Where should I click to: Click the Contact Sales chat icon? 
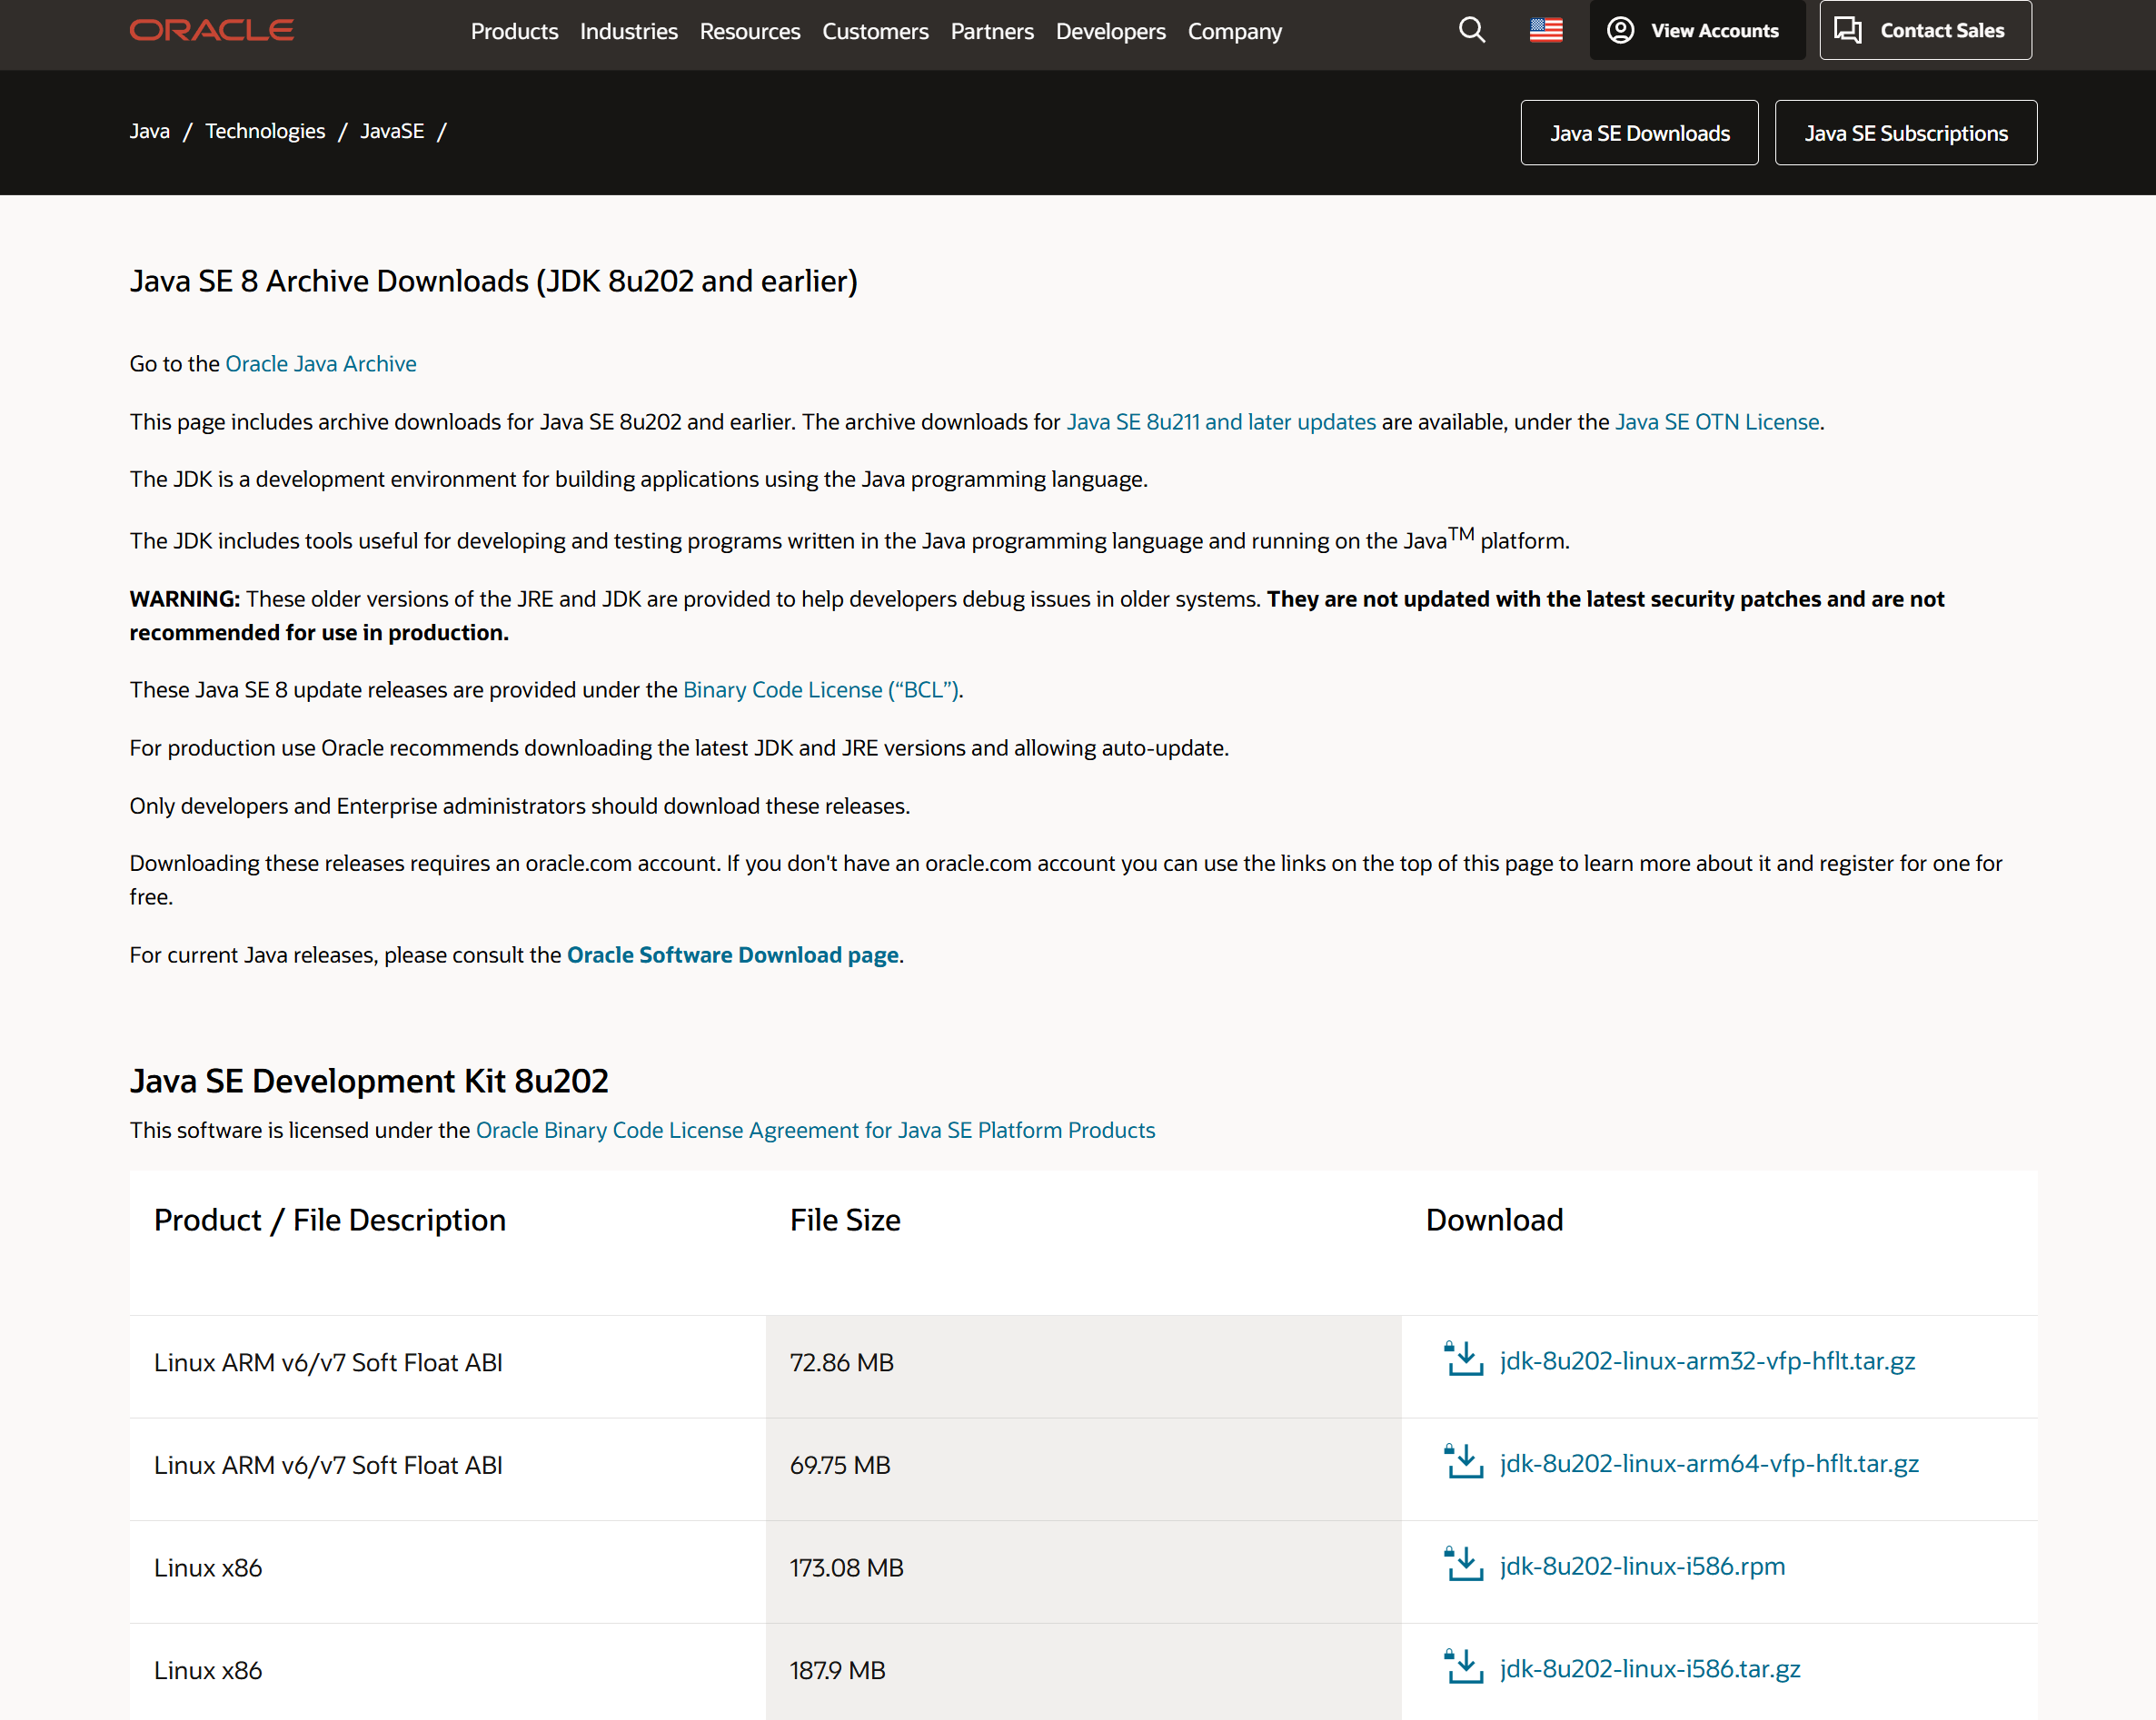(x=1847, y=30)
